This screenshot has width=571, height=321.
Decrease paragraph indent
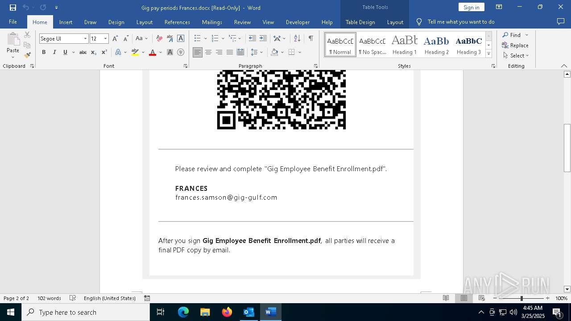click(x=252, y=39)
